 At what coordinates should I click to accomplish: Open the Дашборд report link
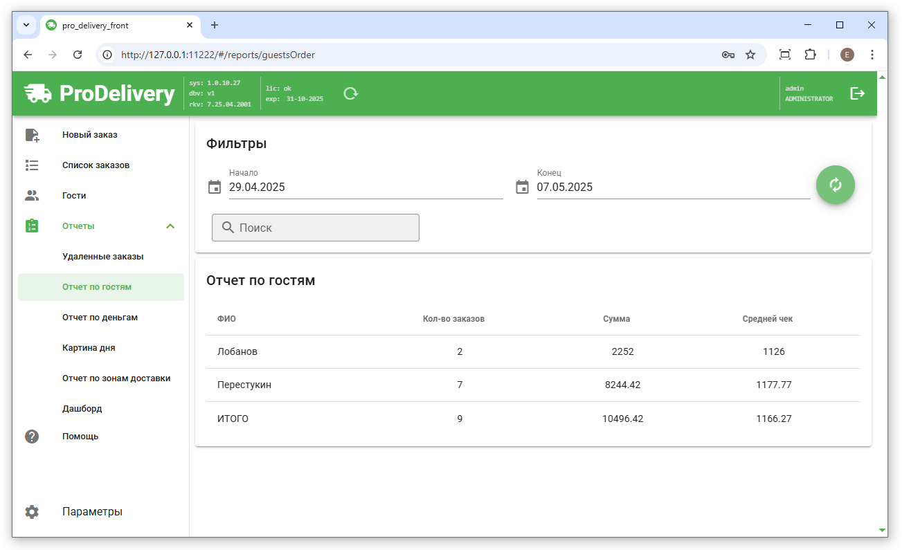pyautogui.click(x=82, y=409)
